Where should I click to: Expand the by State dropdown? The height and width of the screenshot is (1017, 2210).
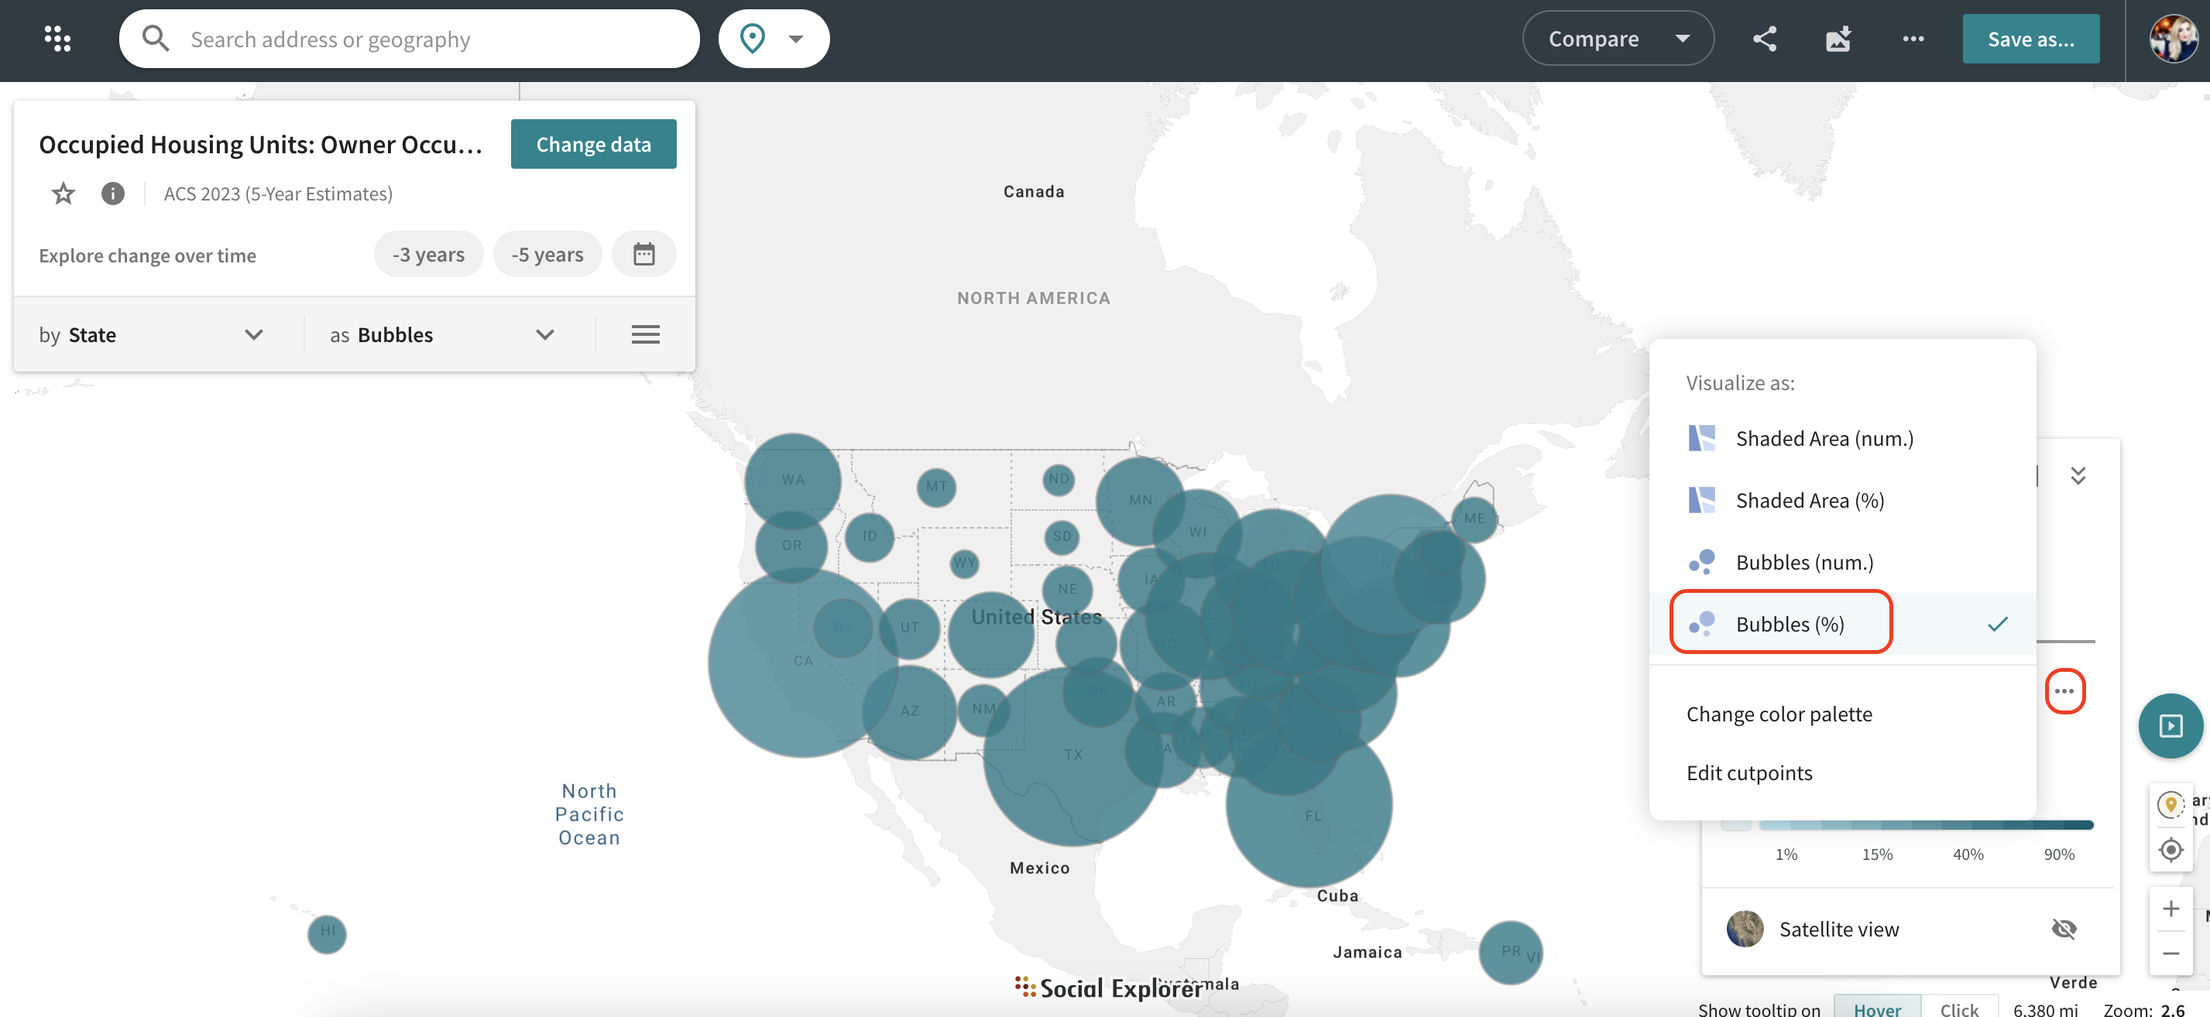pyautogui.click(x=151, y=334)
